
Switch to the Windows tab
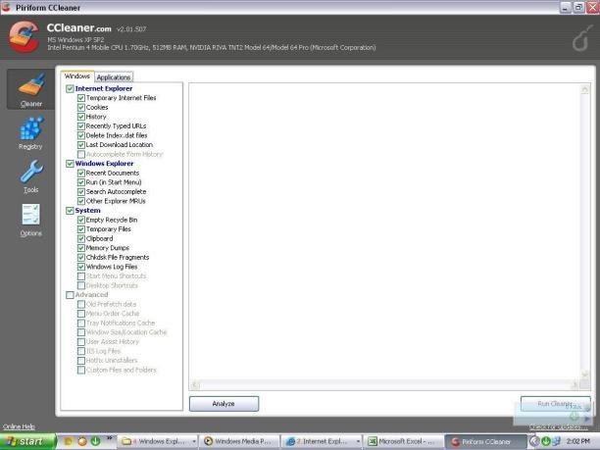(77, 76)
